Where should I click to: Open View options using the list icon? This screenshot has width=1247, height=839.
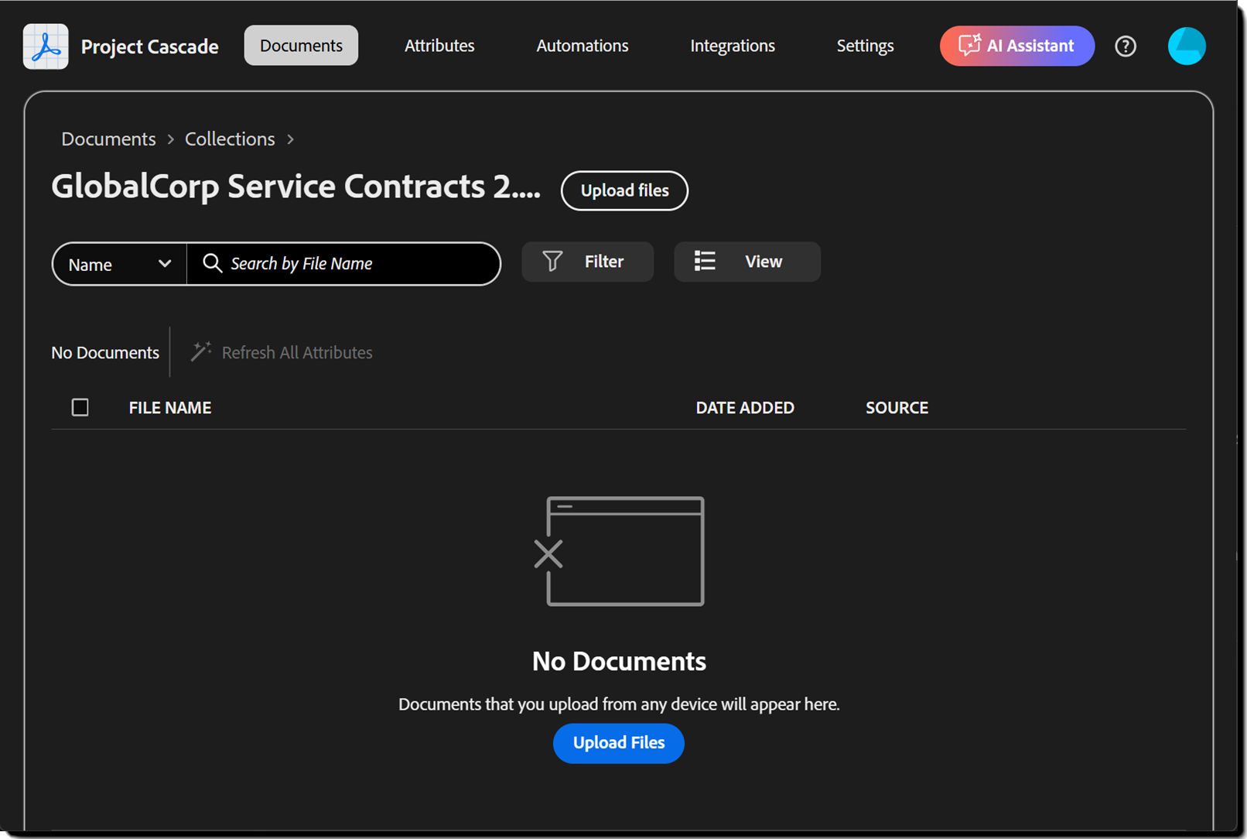(x=705, y=262)
